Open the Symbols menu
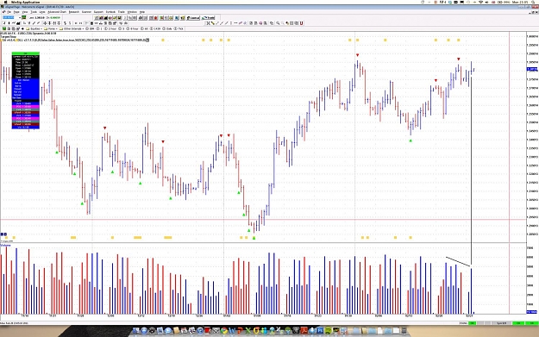 (x=110, y=12)
